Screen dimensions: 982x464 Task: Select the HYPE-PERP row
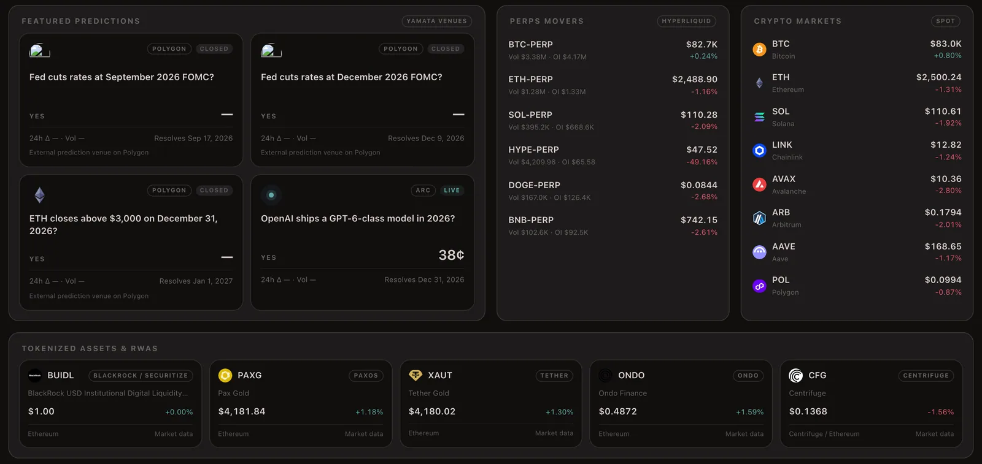click(x=613, y=156)
